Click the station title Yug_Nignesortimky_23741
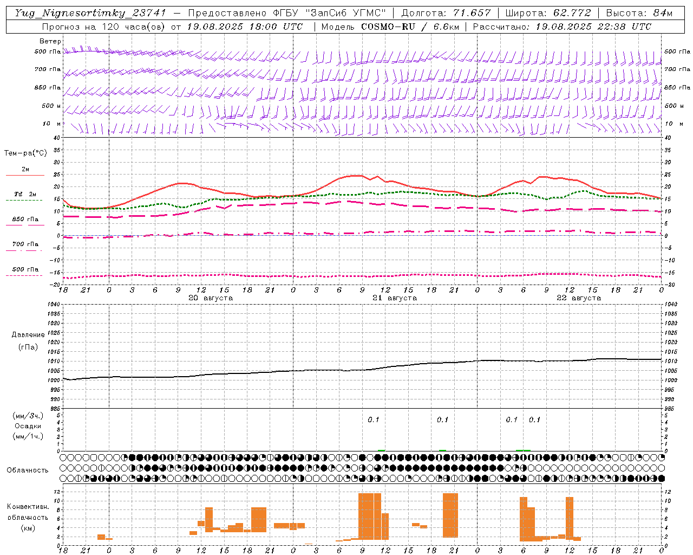This screenshot has width=693, height=555. [91, 13]
